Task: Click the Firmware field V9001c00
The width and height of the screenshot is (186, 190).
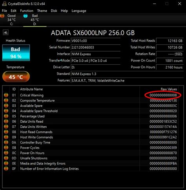Action: (95, 41)
